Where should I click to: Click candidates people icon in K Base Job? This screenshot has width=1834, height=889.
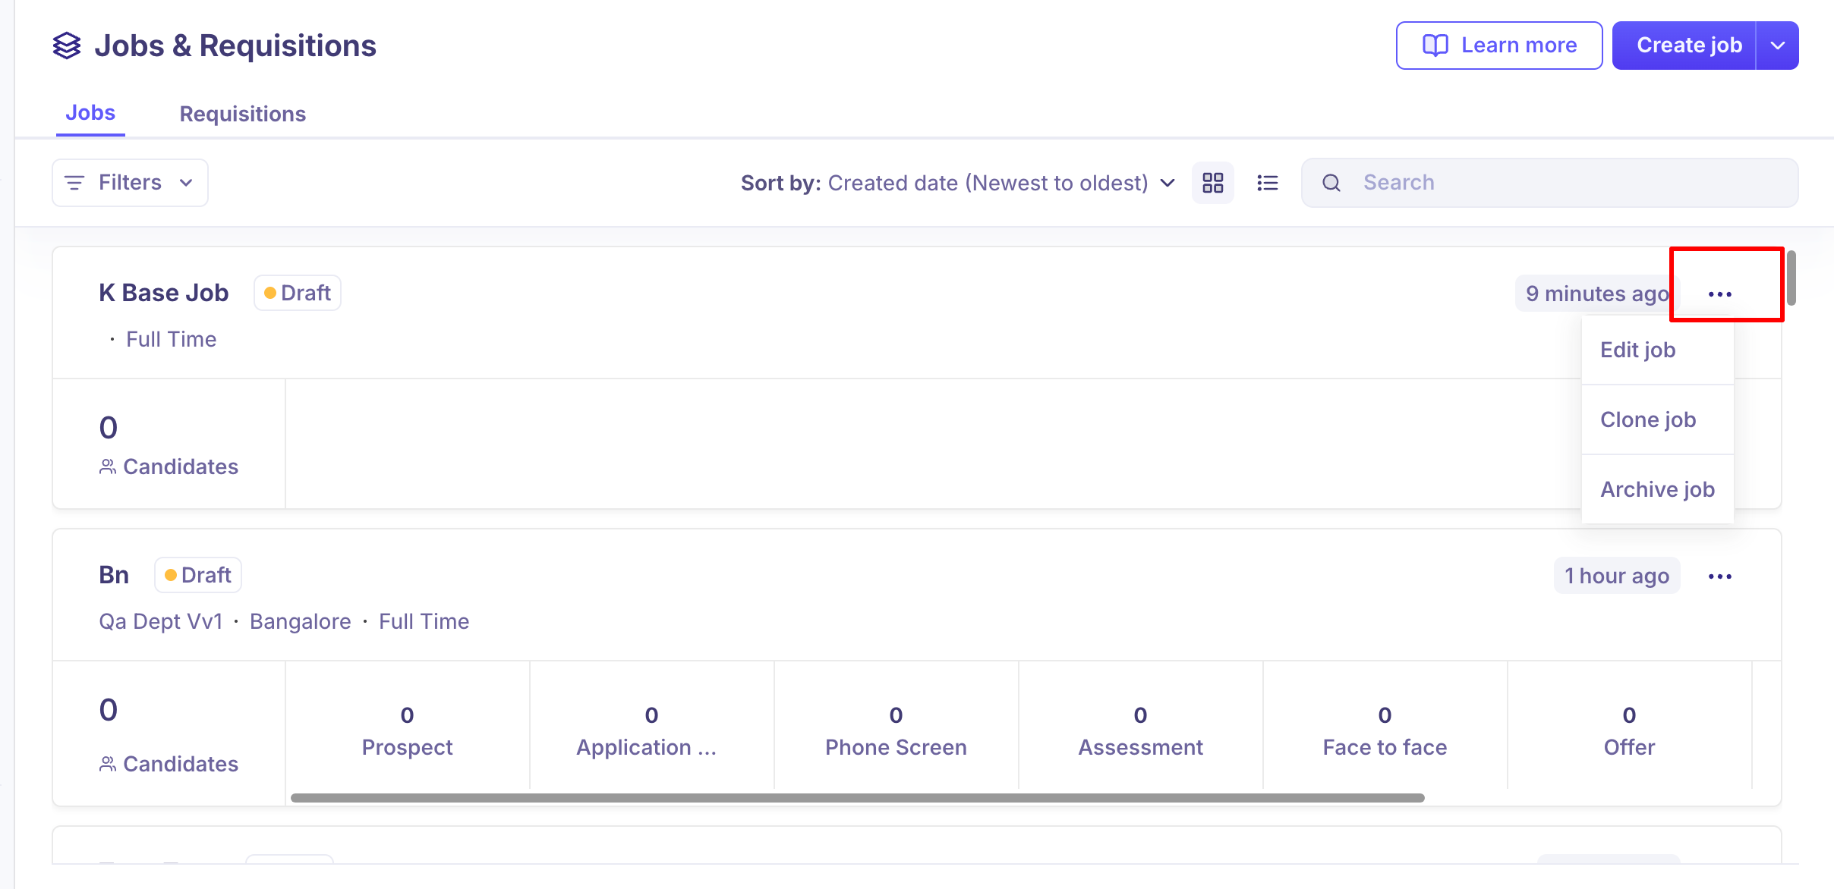108,466
